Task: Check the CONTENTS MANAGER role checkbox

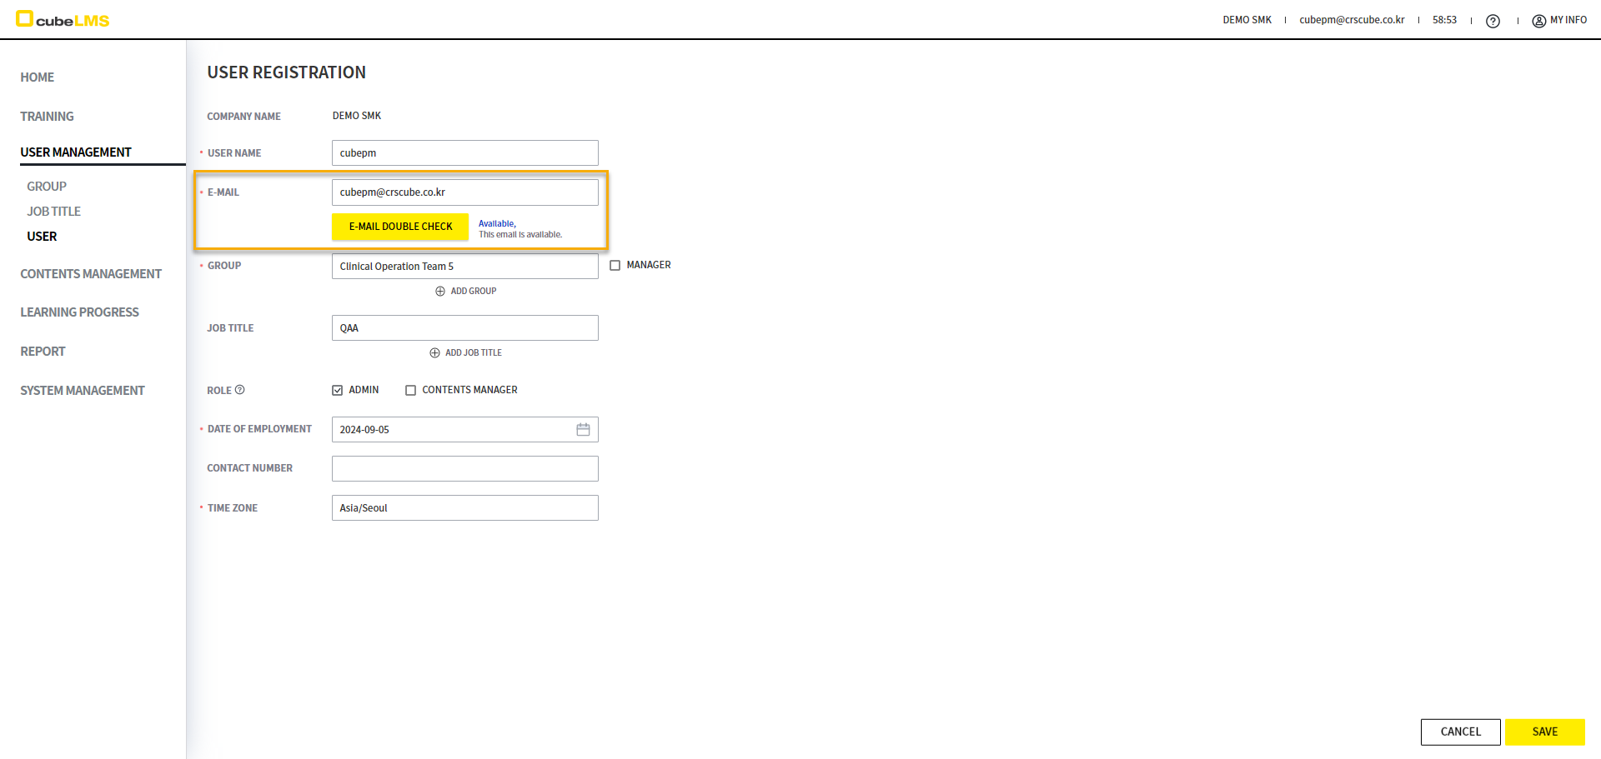Action: coord(410,391)
